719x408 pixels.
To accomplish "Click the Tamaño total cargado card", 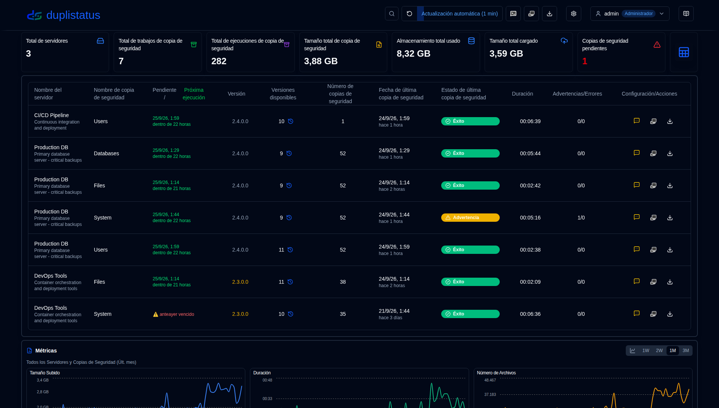I will pyautogui.click(x=528, y=52).
